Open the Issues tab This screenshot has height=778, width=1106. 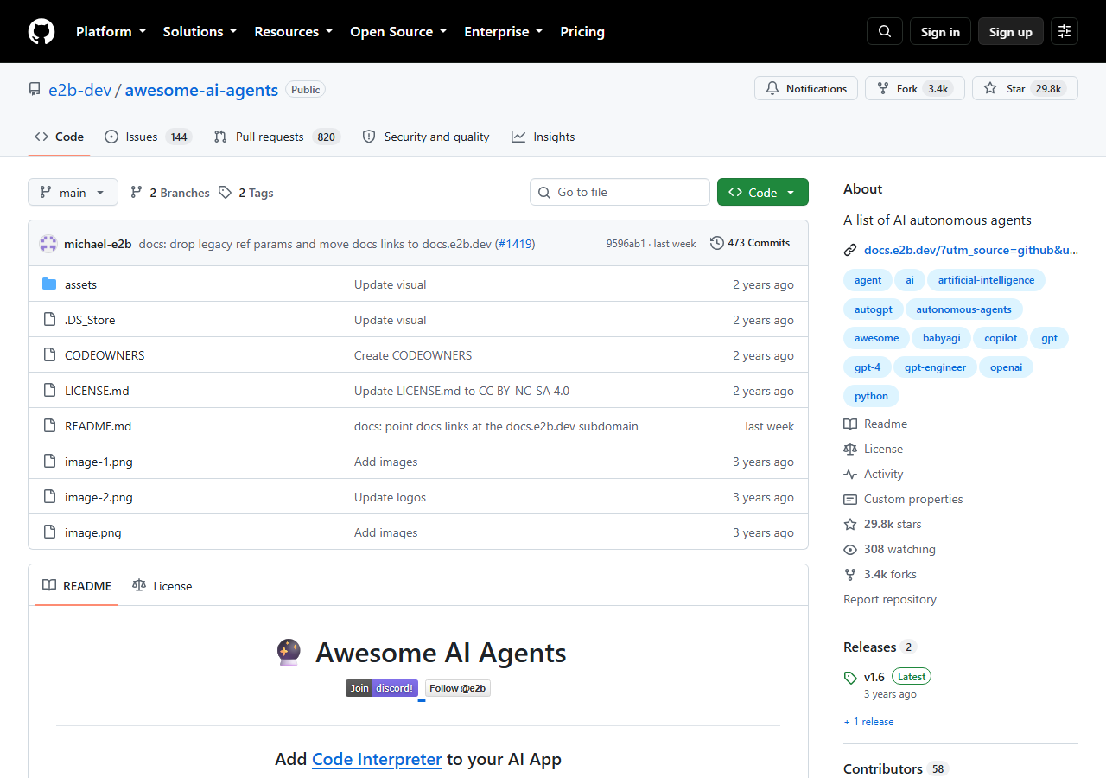(147, 137)
